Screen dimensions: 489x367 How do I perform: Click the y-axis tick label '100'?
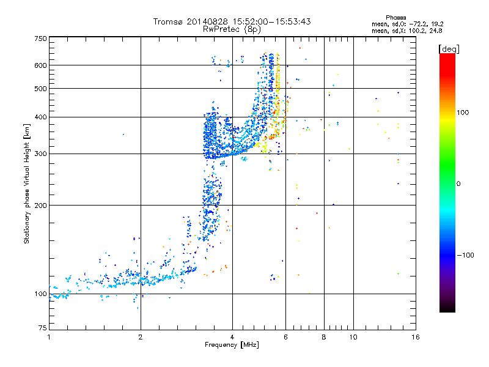tap(40, 294)
